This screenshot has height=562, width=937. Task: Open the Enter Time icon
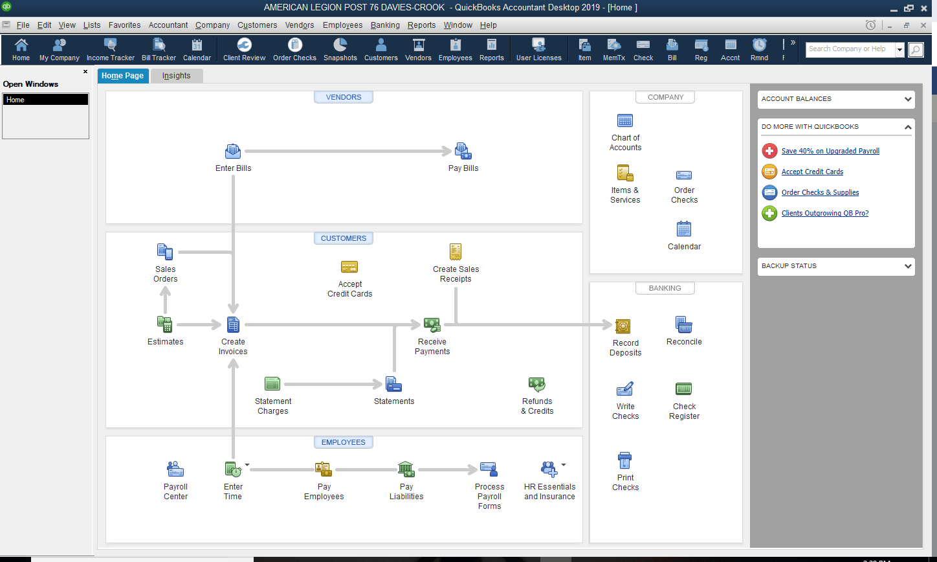(x=232, y=469)
